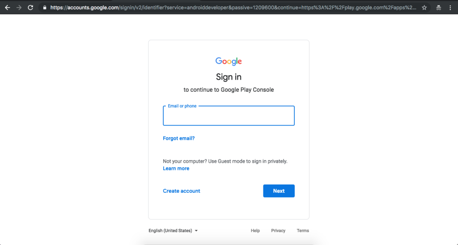Viewport: 458px width, 245px height.
Task: Click the browser forward arrow
Action: (x=19, y=8)
